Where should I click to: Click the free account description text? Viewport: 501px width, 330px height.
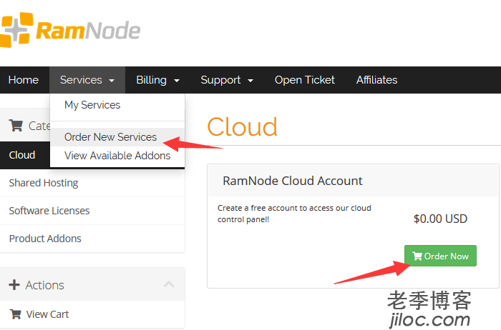click(294, 214)
